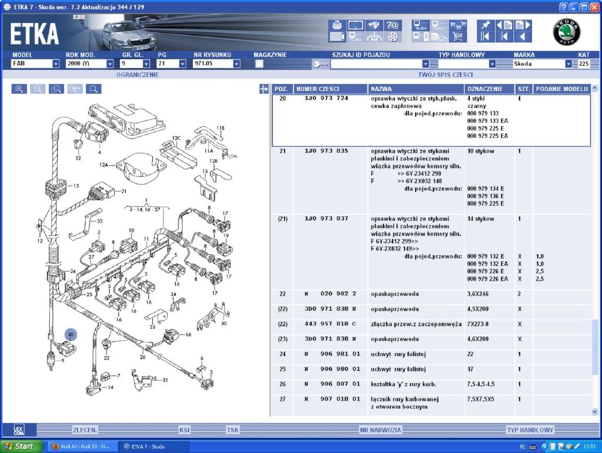Toggle the MAGAZYNIE checkbox
602x453 pixels.
259,63
